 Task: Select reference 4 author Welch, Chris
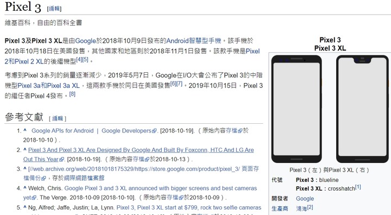pyautogui.click(x=46, y=188)
